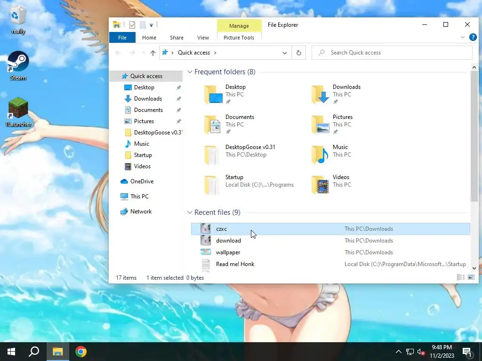This screenshot has width=482, height=361.
Task: Open the Windows Start menu
Action: coord(11,352)
